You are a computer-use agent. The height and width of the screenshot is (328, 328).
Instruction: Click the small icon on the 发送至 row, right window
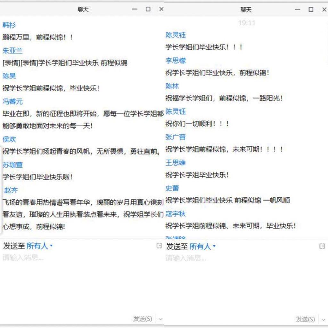click(322, 246)
